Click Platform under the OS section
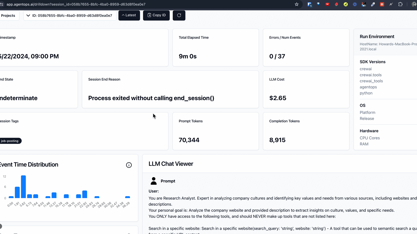Viewport: 417px width, 234px height. pyautogui.click(x=368, y=113)
